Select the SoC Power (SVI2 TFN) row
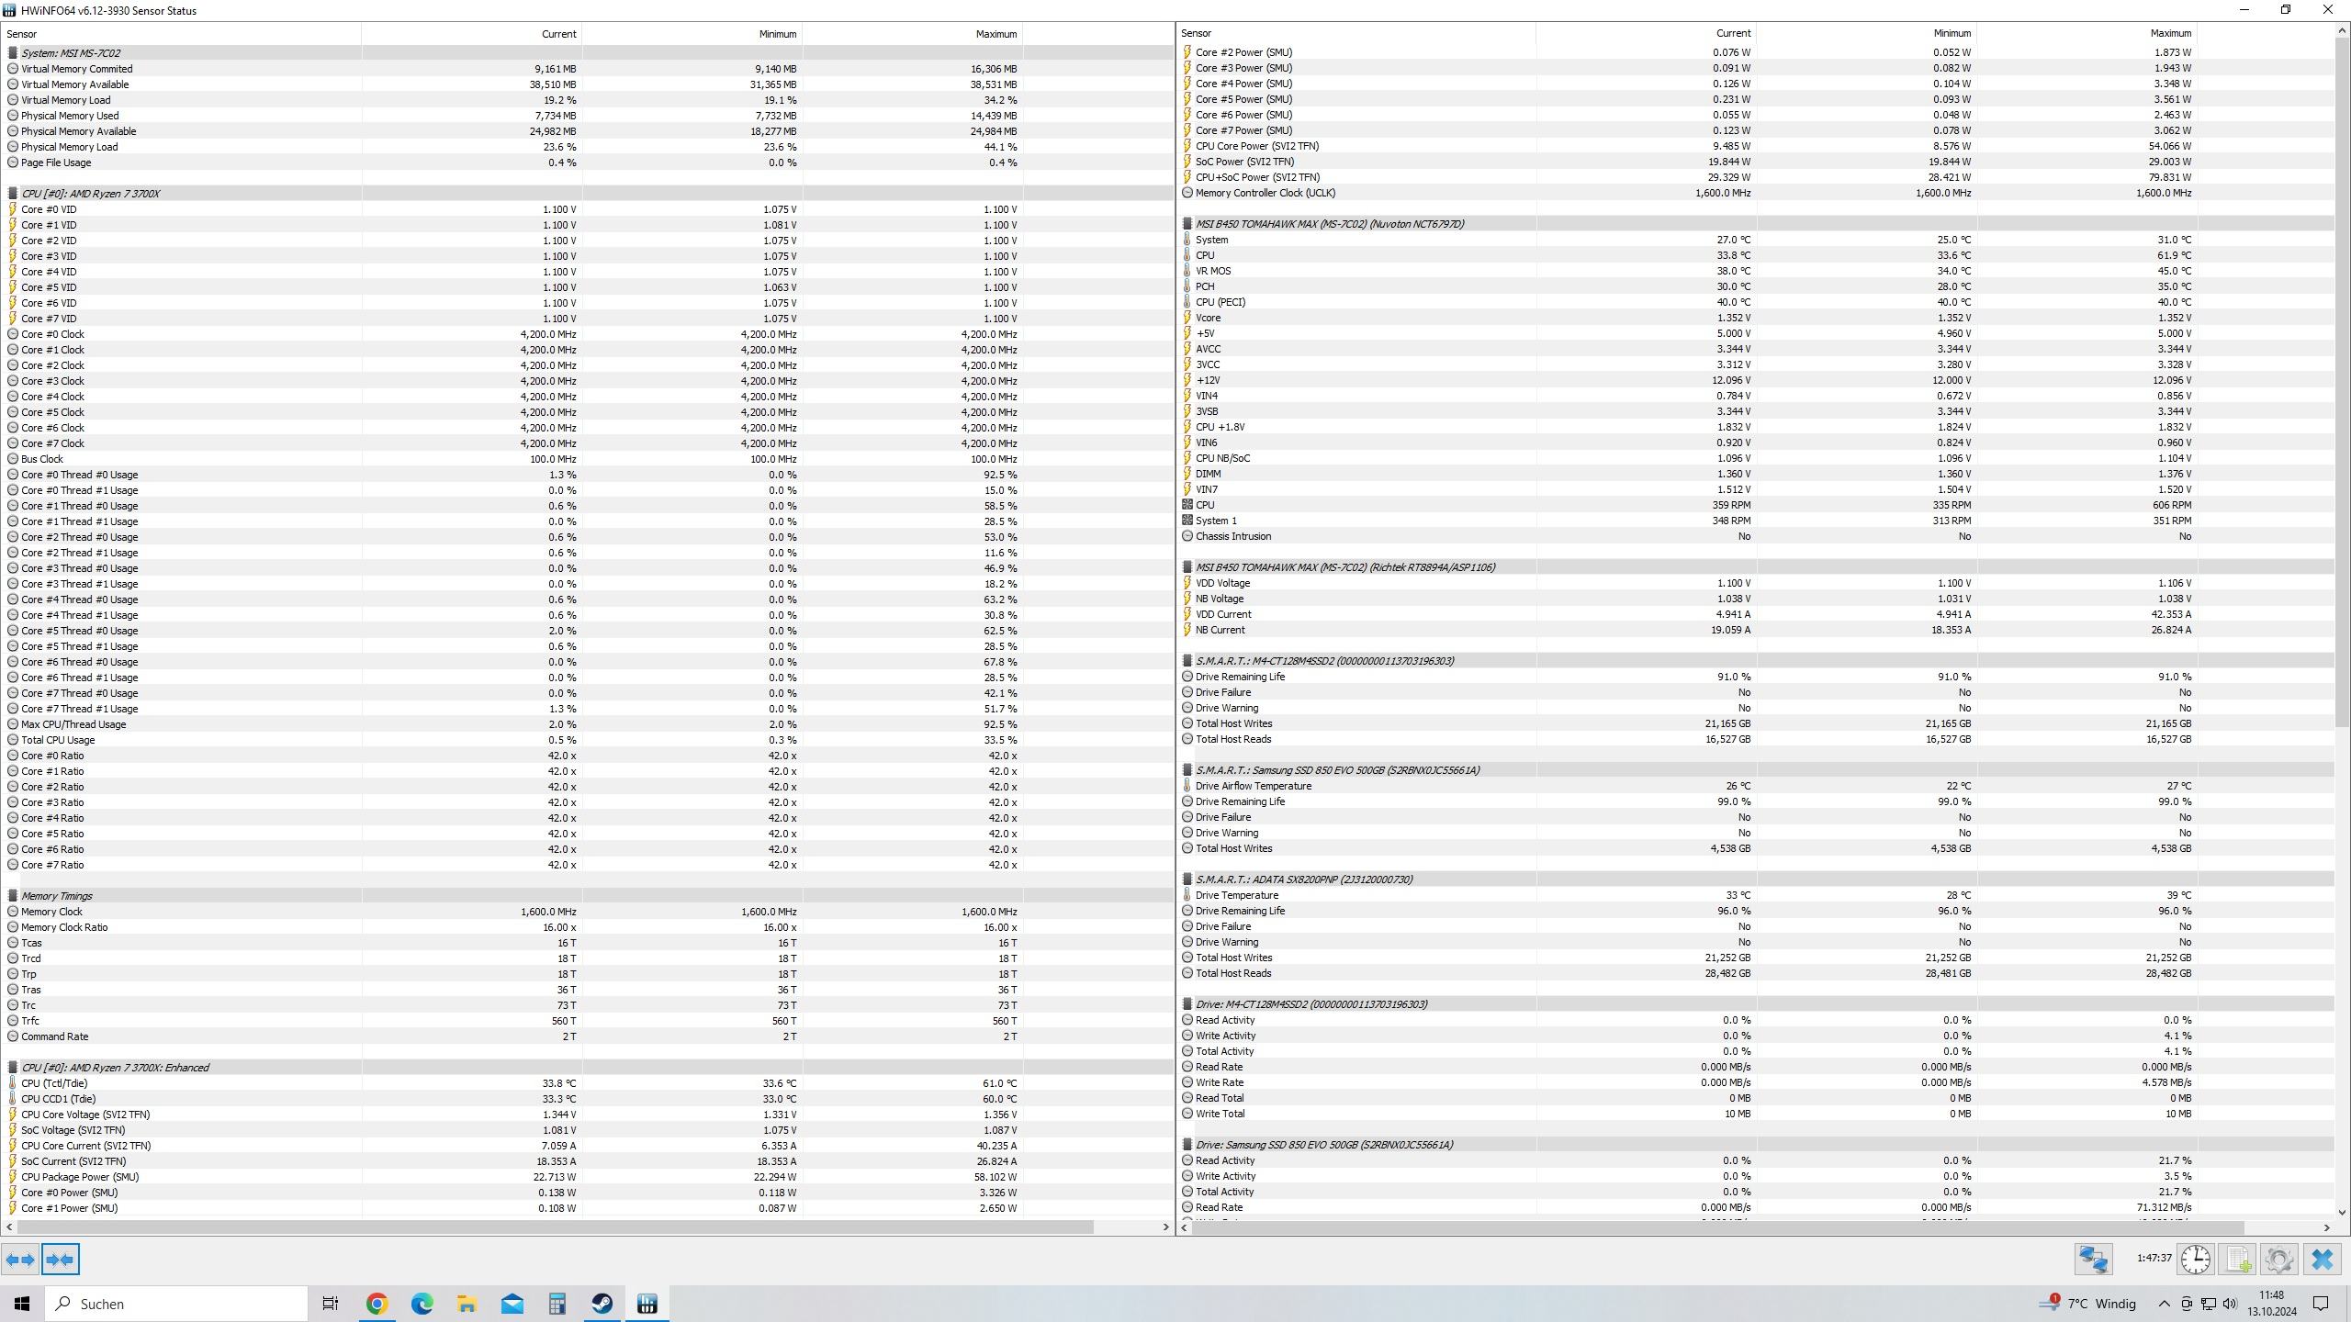 pyautogui.click(x=1756, y=162)
